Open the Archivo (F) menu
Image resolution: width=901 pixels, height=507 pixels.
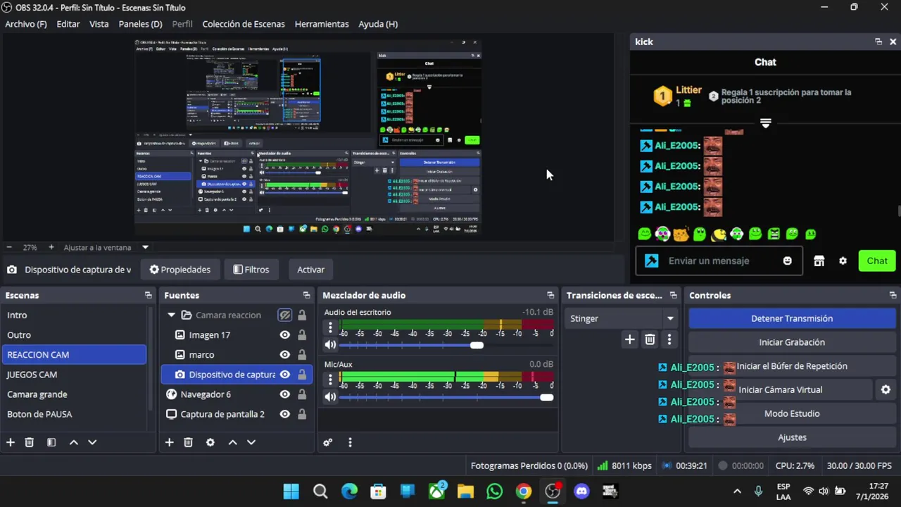pos(26,24)
